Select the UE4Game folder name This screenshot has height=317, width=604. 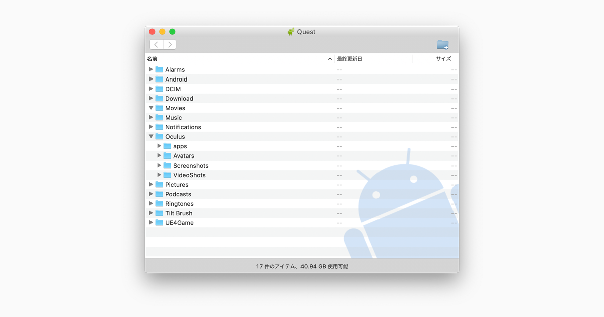[x=179, y=223]
